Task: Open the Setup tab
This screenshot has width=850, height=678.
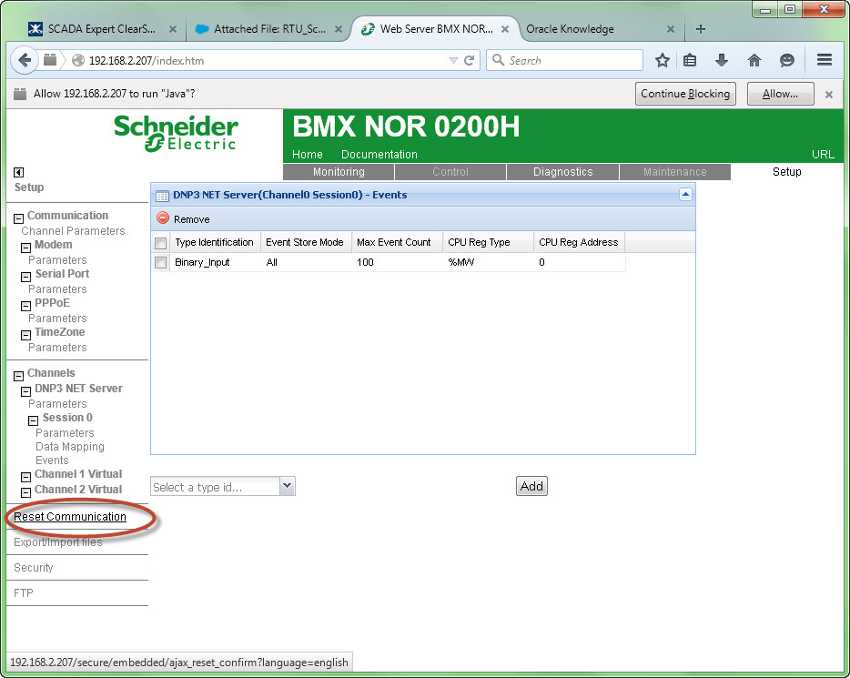Action: [x=786, y=172]
